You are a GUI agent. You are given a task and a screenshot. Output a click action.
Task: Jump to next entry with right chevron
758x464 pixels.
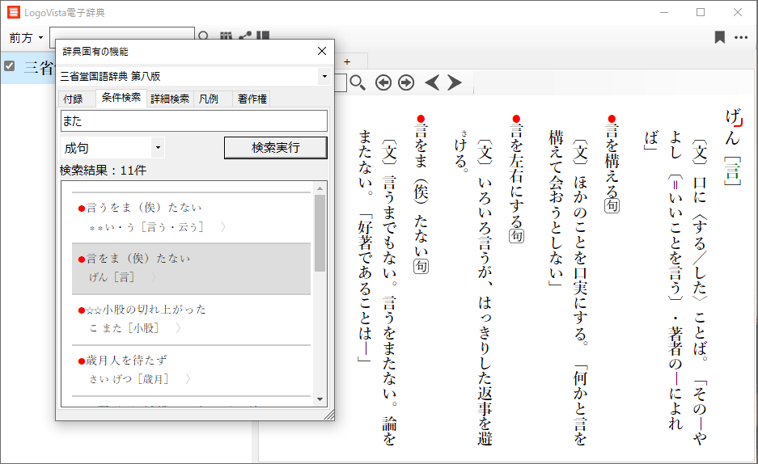coord(455,82)
